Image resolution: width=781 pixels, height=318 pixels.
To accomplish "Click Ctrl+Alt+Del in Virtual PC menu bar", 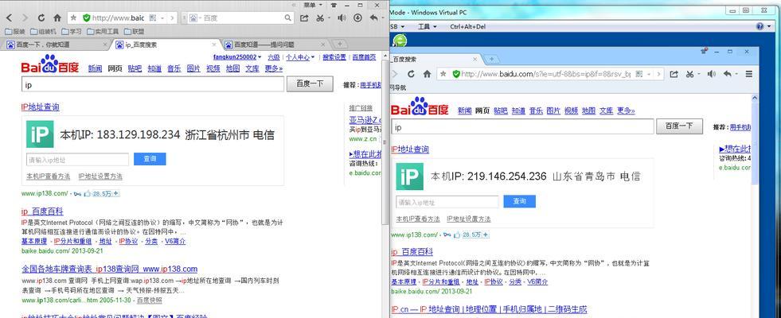I will [467, 26].
